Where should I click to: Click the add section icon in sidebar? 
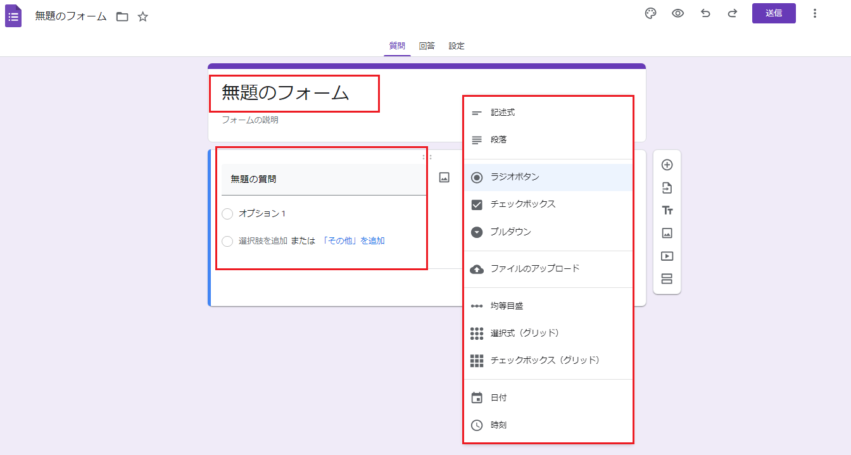pos(667,279)
